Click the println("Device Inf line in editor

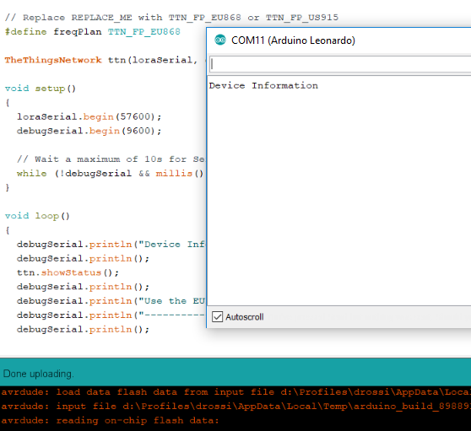pos(111,244)
